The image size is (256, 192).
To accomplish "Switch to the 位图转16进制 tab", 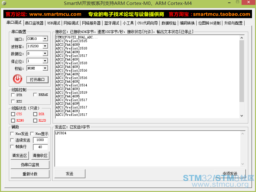I will (209, 23).
